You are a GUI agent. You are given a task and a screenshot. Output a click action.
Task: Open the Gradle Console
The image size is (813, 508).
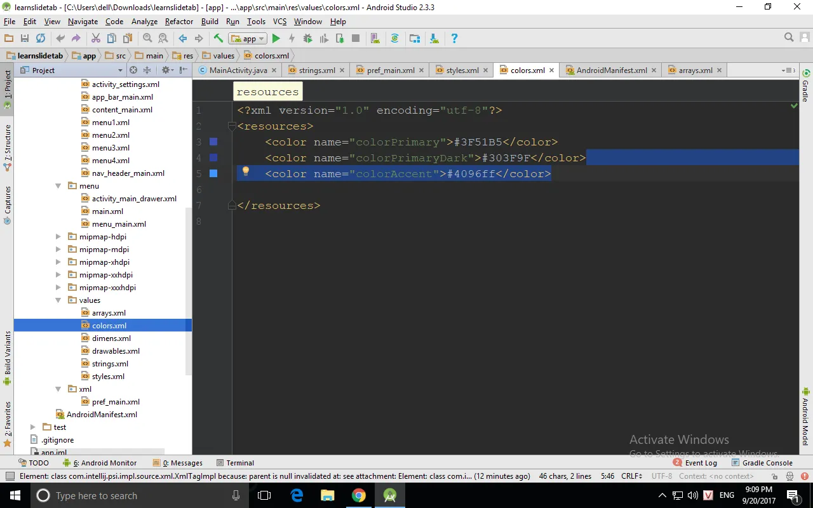pos(762,463)
